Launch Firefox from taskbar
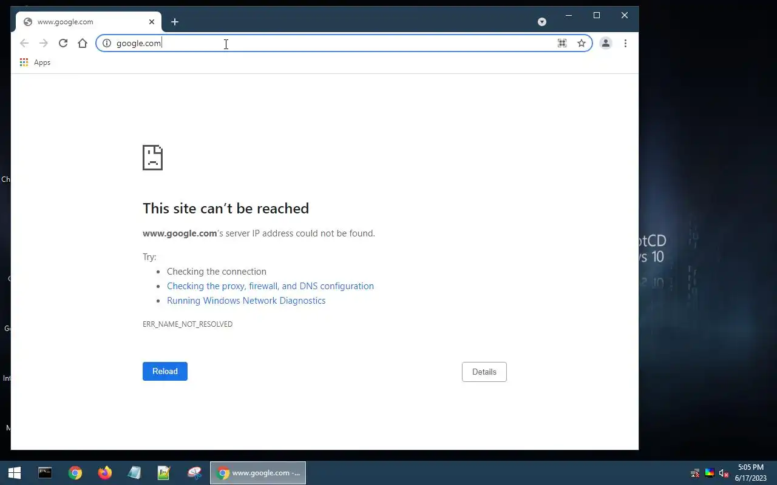This screenshot has height=485, width=777. 105,473
